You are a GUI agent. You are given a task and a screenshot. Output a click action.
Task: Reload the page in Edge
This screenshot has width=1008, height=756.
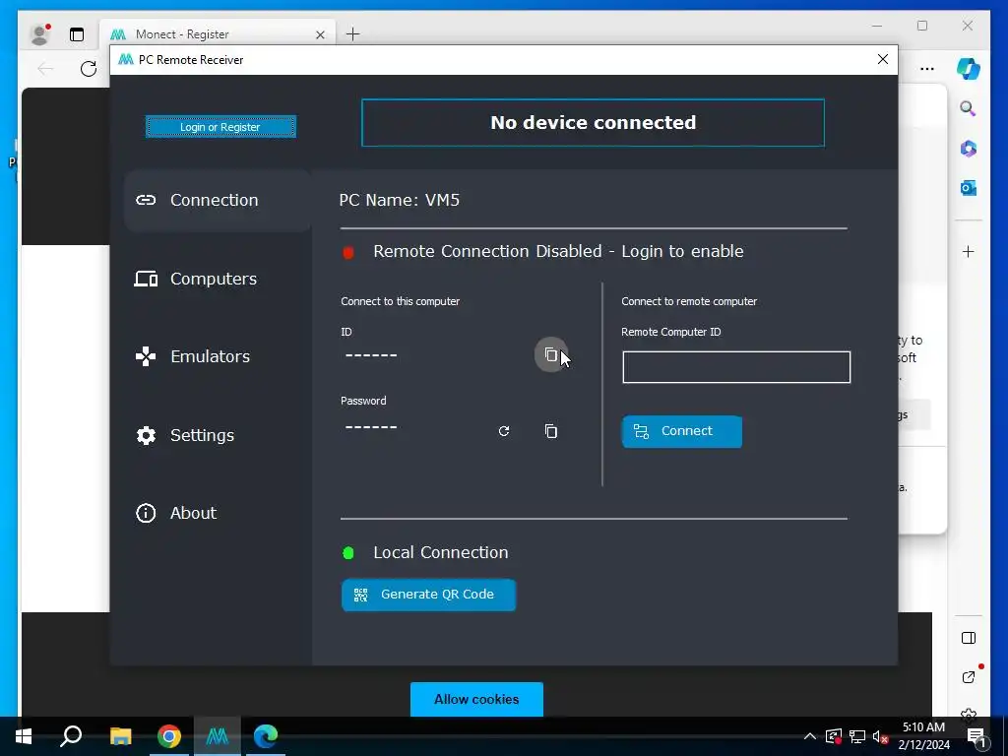point(89,69)
